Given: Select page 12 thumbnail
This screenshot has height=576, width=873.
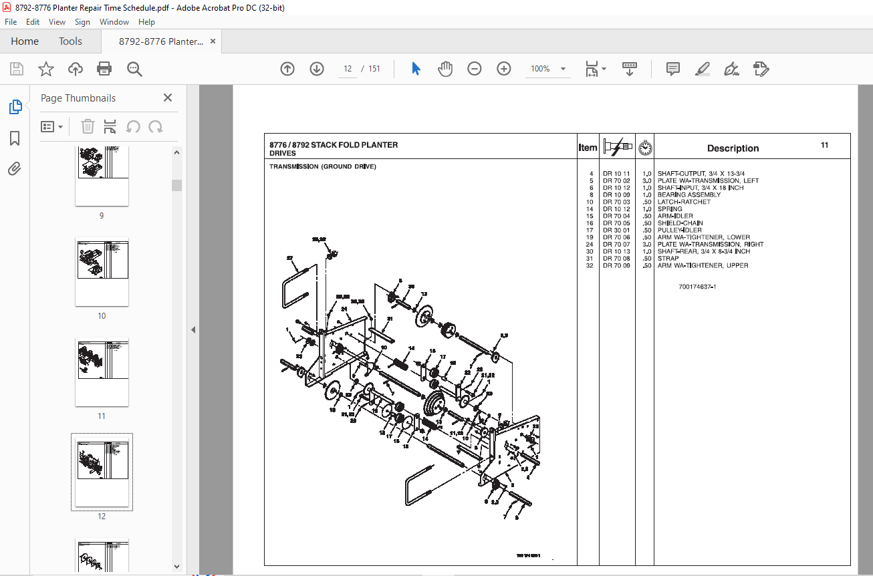Looking at the screenshot, I should 102,472.
